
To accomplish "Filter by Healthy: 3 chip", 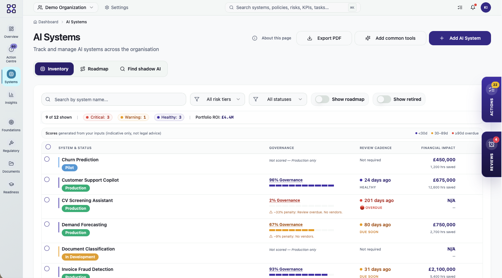I will 169,117.
